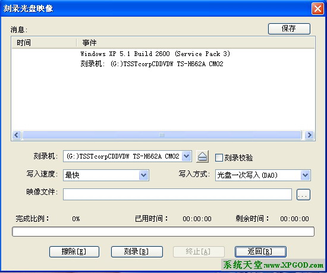Enable the 刻录校验 checkbox
Screen dimensions: 327x273
tap(219, 157)
